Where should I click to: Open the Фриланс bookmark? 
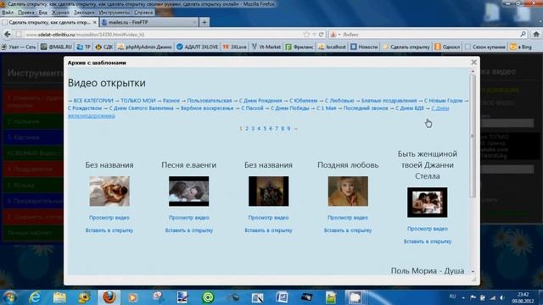299,47
